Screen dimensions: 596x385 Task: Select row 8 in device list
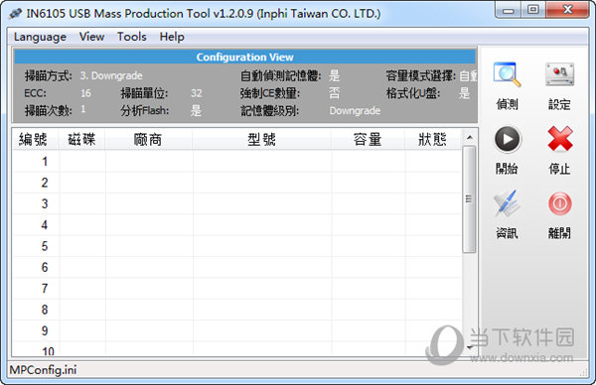[x=237, y=310]
